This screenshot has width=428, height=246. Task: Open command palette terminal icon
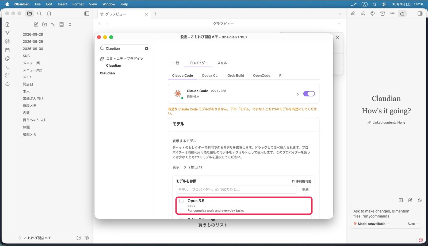coord(7,67)
